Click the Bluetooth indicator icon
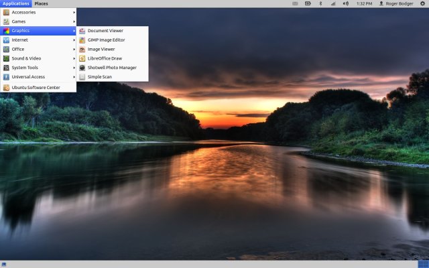Viewport: 429px width, 268px height. pos(320,3)
